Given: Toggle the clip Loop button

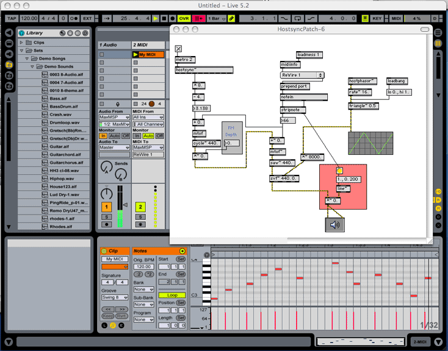Looking at the screenshot, I should (x=172, y=295).
